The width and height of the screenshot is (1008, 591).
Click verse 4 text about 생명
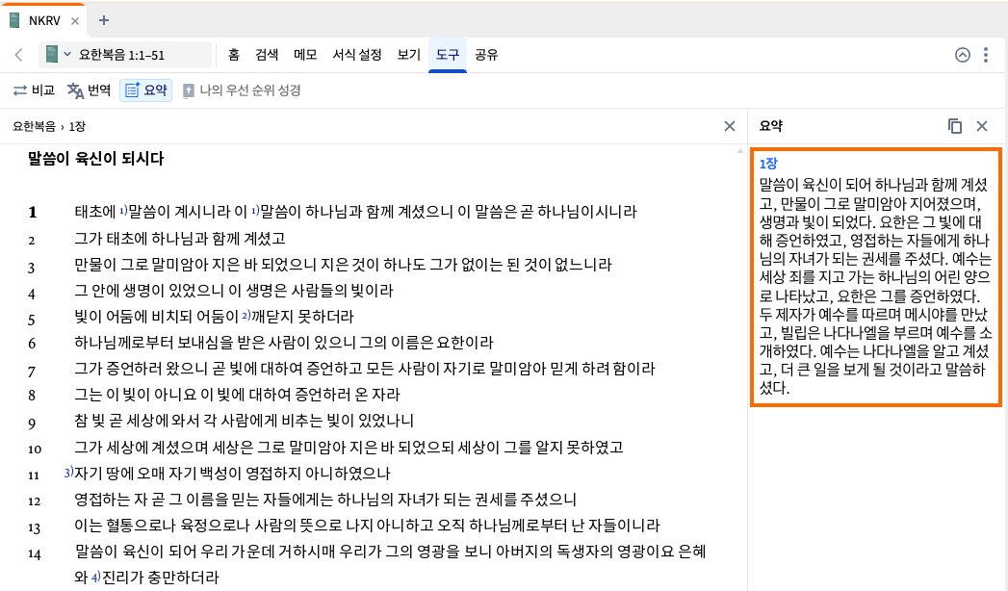point(233,291)
